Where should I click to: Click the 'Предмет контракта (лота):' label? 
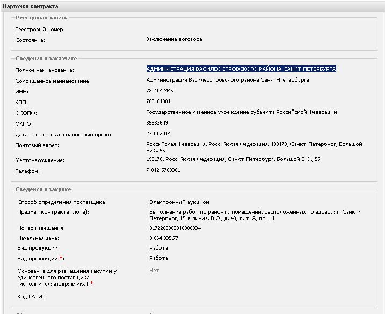tap(53, 212)
